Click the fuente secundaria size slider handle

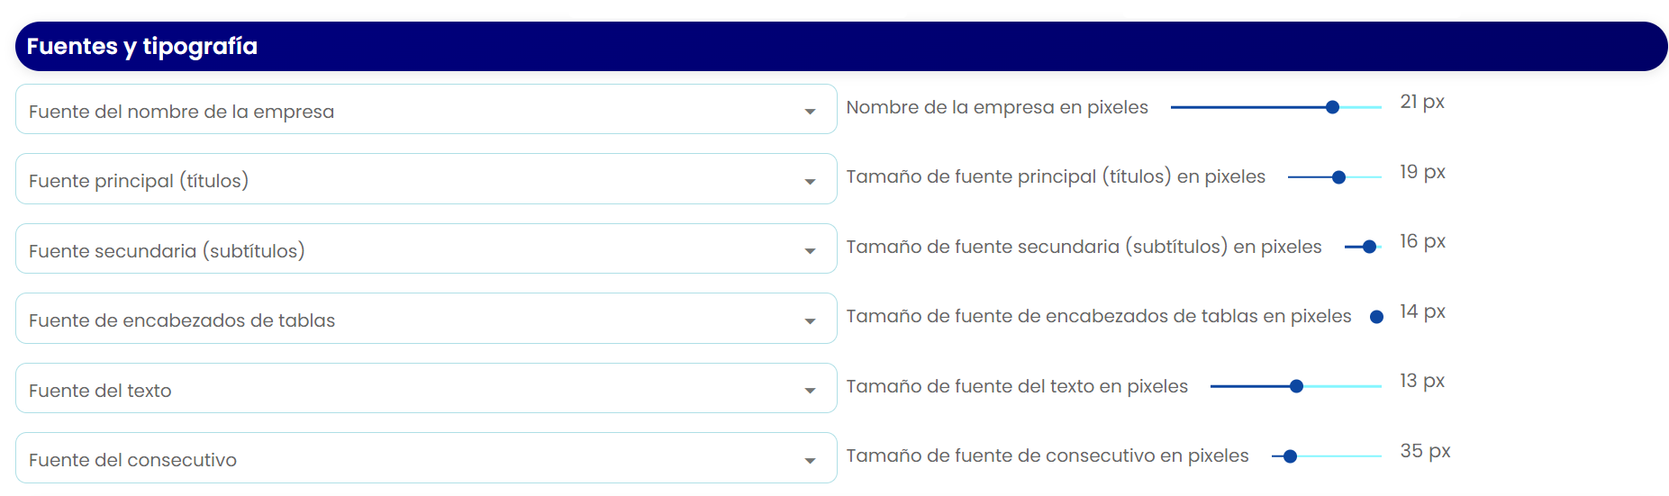click(x=1369, y=247)
